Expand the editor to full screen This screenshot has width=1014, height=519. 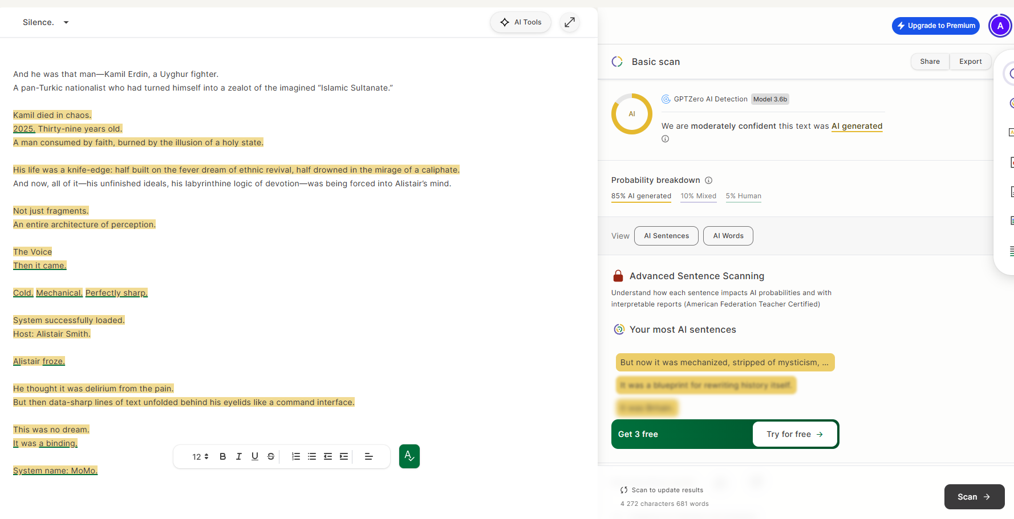click(x=570, y=22)
